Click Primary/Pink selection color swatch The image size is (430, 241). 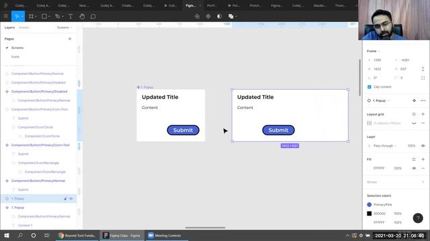369,205
